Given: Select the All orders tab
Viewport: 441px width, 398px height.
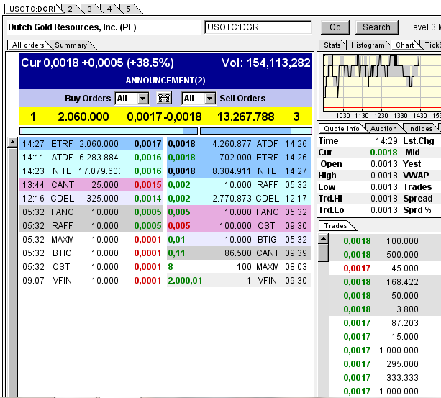Looking at the screenshot, I should (28, 45).
